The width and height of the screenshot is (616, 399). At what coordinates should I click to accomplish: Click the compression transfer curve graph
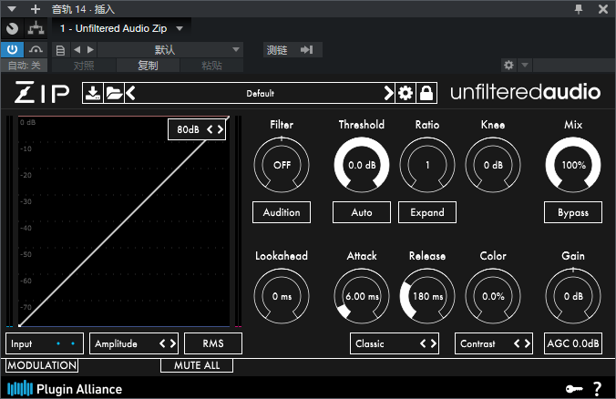point(124,221)
